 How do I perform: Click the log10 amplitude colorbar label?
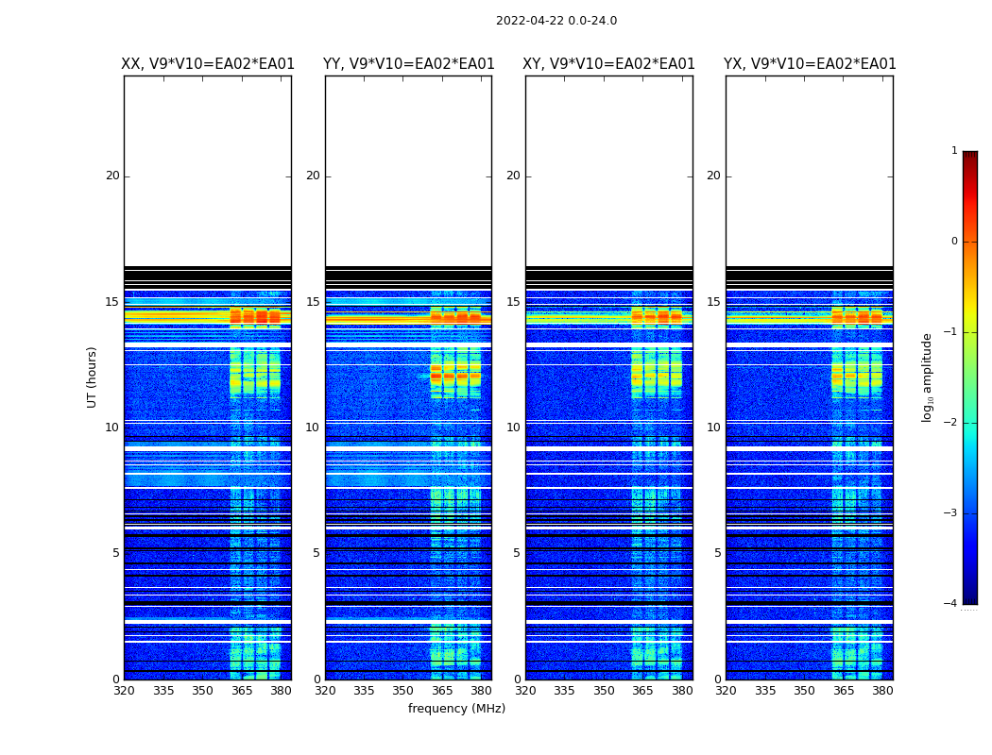pyautogui.click(x=928, y=377)
